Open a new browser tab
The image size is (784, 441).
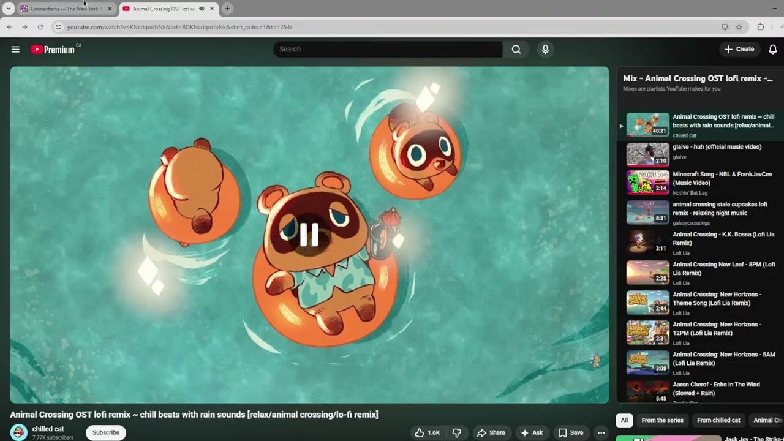coord(227,9)
